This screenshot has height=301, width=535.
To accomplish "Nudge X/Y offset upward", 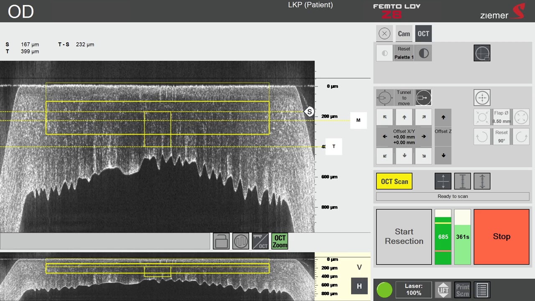I will (404, 117).
